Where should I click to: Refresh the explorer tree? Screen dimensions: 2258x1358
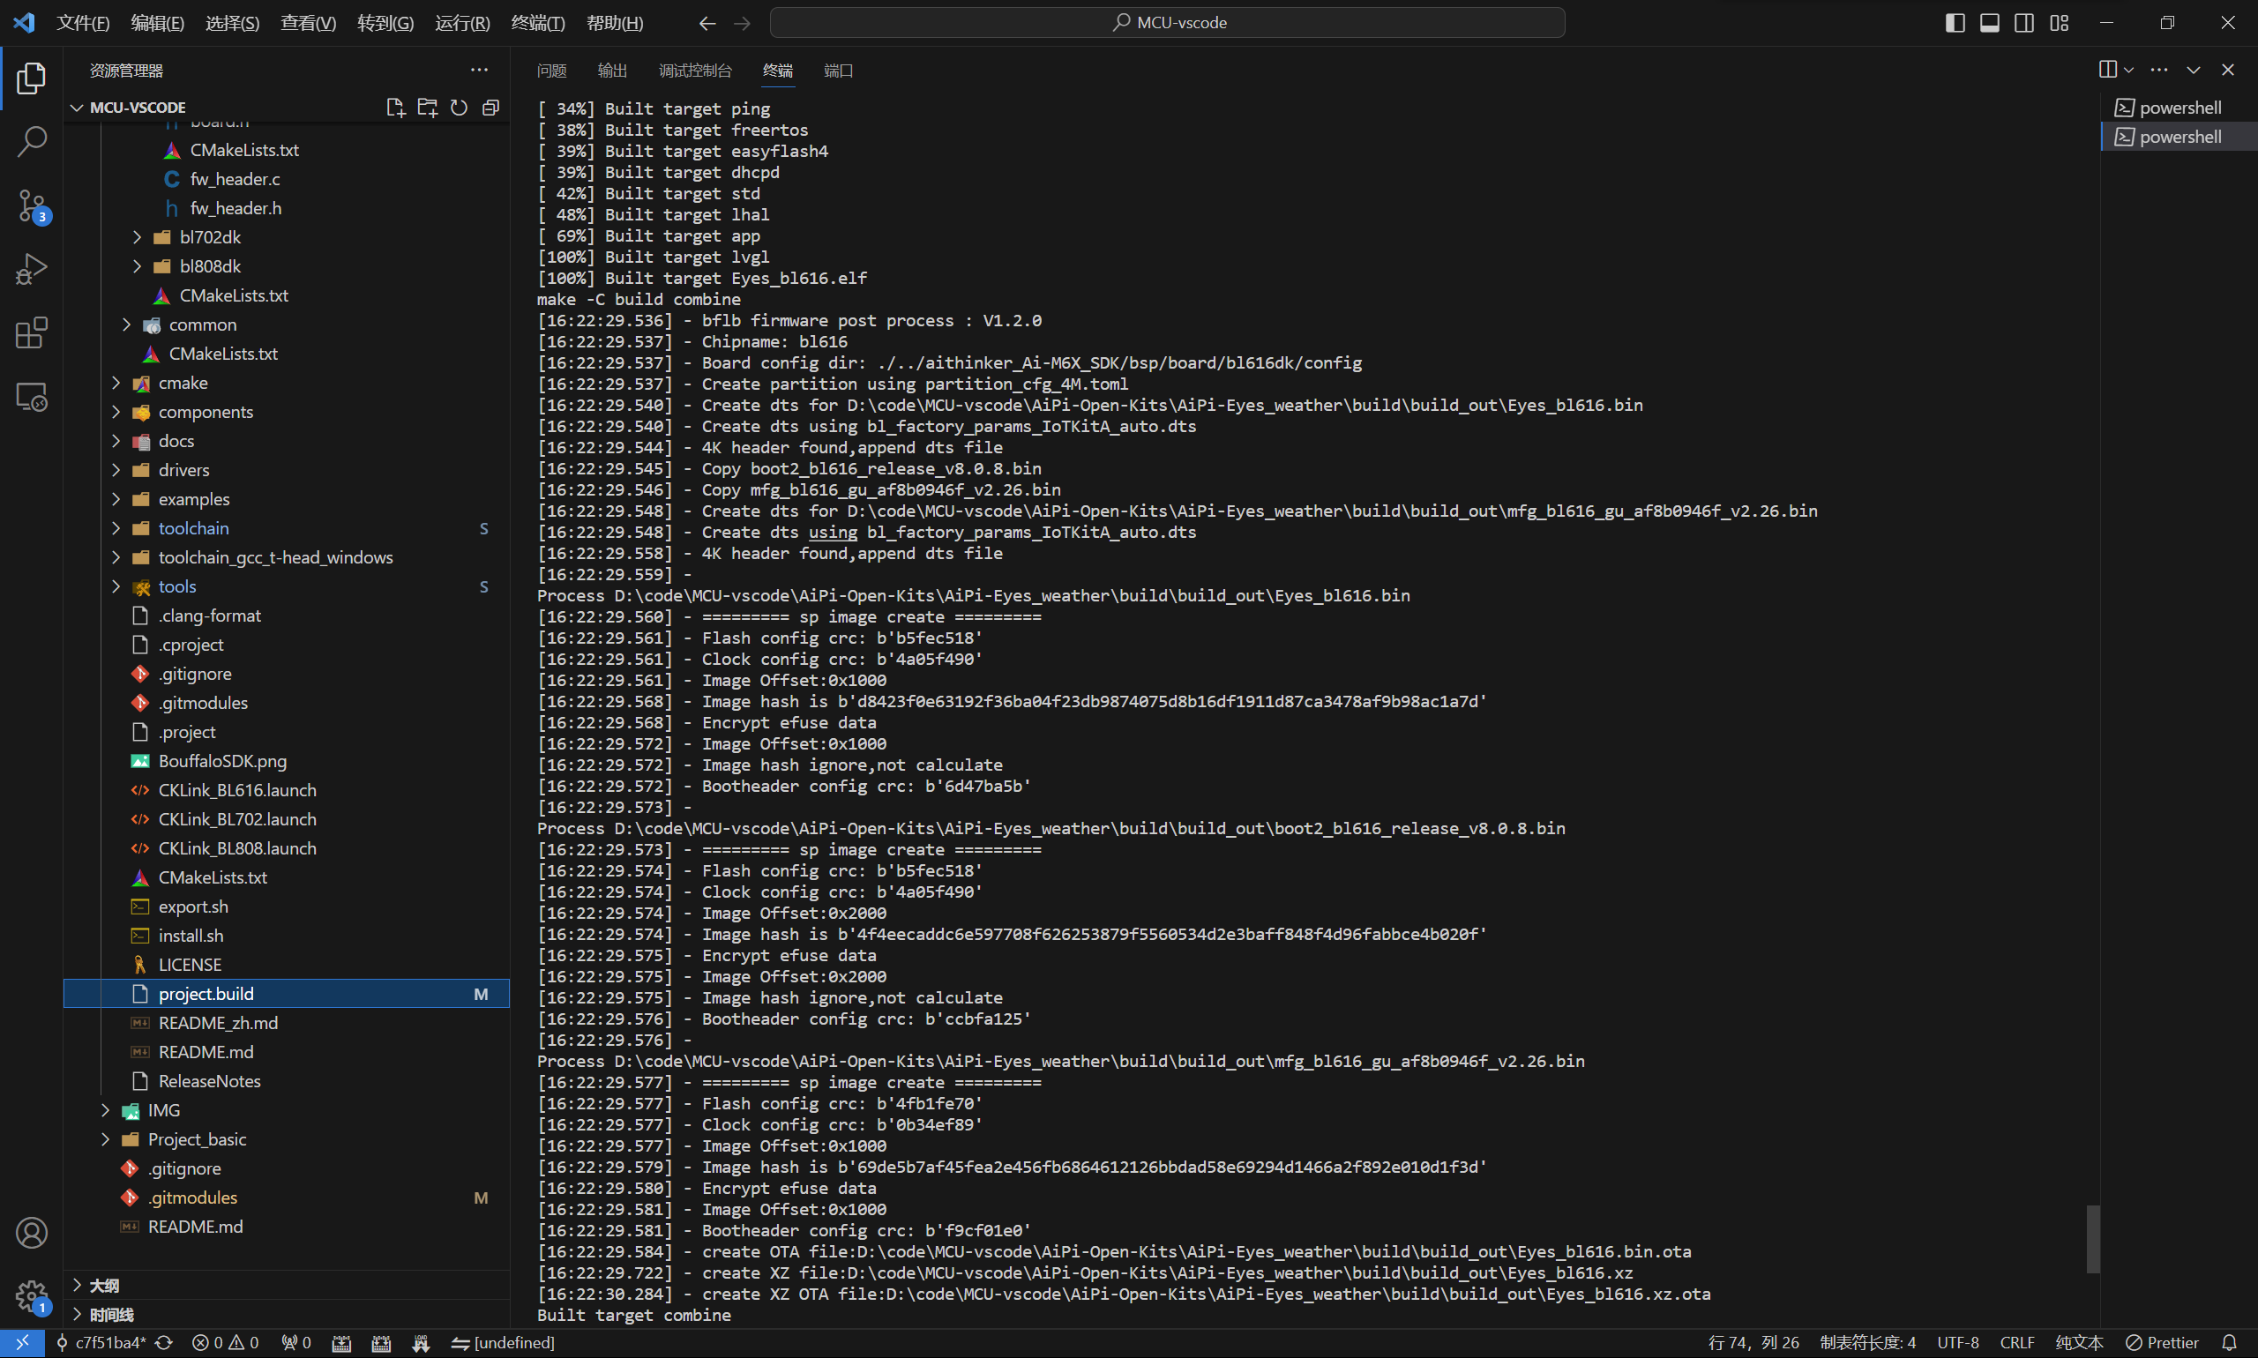click(x=460, y=108)
